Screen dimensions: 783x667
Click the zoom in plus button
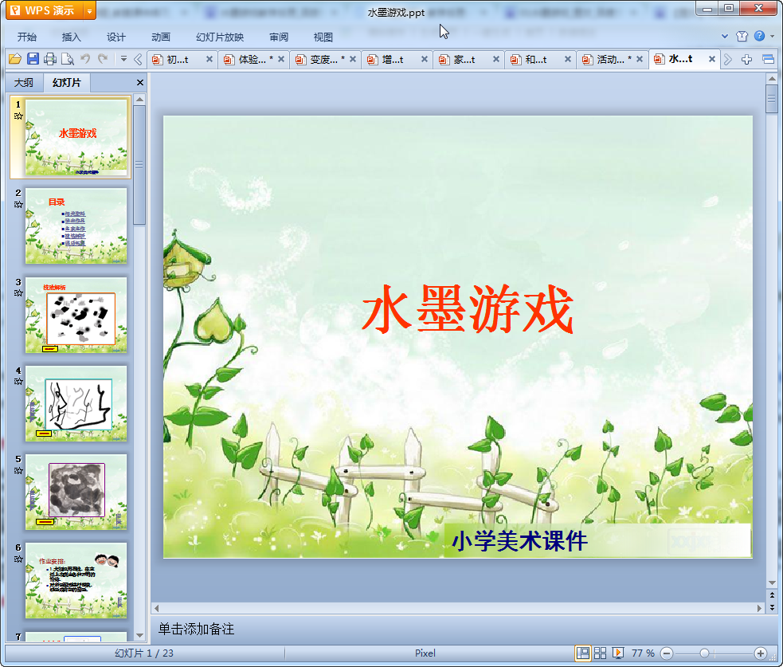point(761,653)
